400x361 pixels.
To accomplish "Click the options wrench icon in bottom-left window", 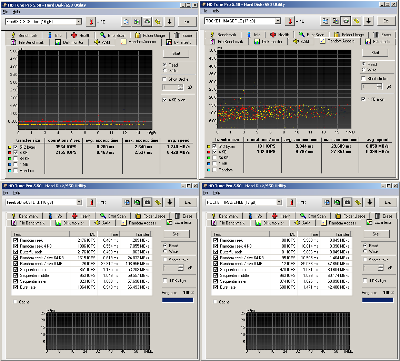I will click(158, 202).
